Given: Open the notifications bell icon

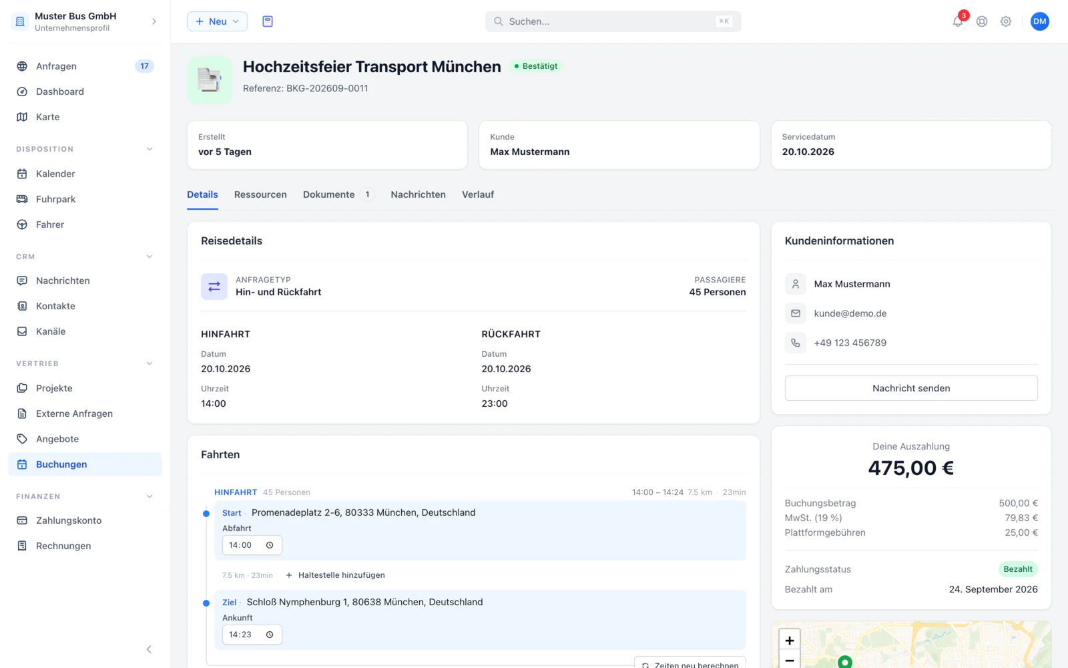Looking at the screenshot, I should pos(958,21).
